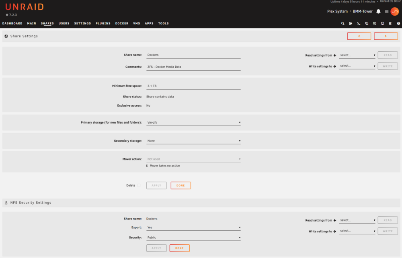
Task: Click the Comments input field
Action: [x=193, y=67]
